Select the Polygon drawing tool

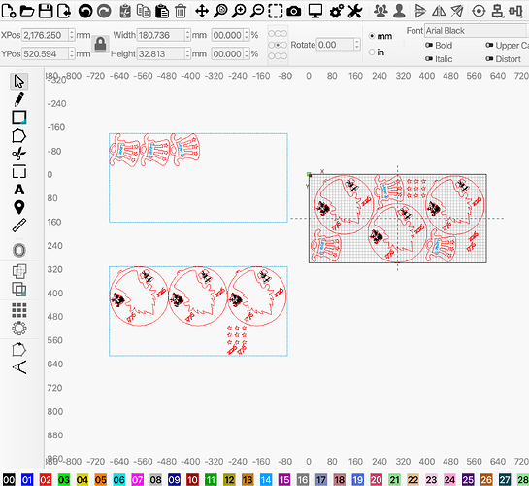(x=18, y=136)
